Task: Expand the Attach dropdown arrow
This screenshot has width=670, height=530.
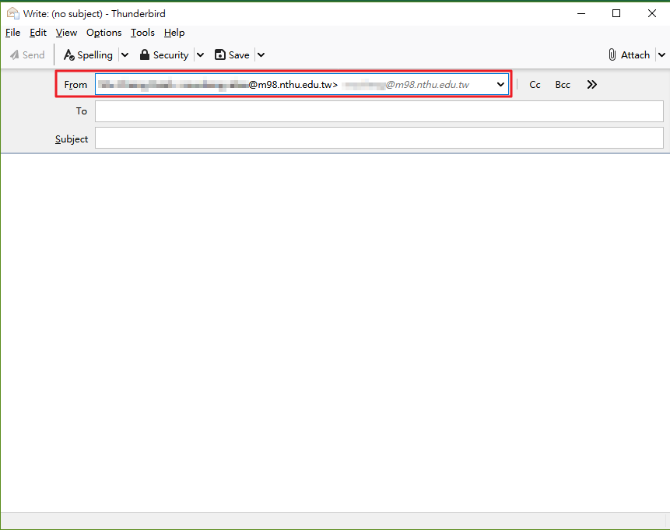Action: coord(661,54)
